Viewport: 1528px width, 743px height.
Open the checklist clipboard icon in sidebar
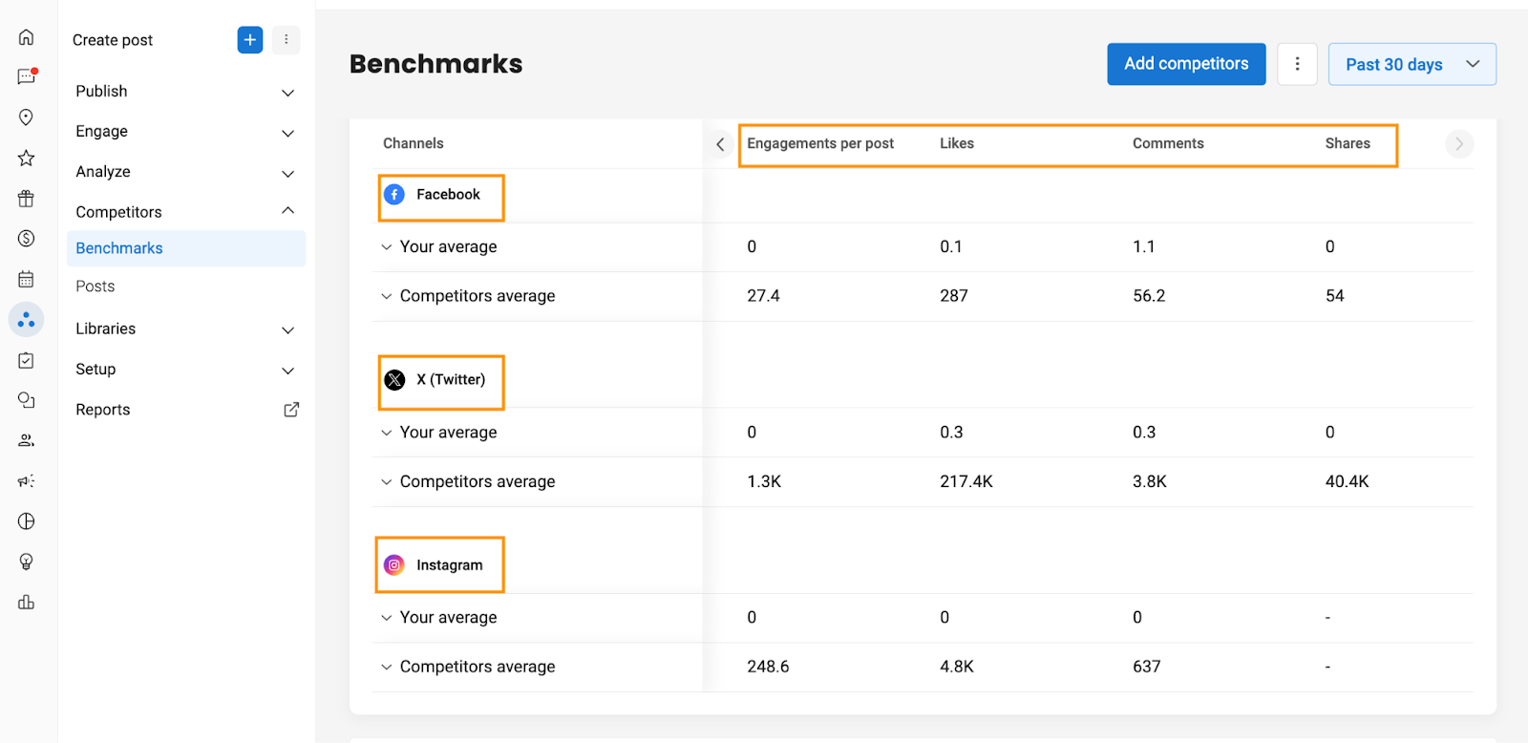coord(26,360)
